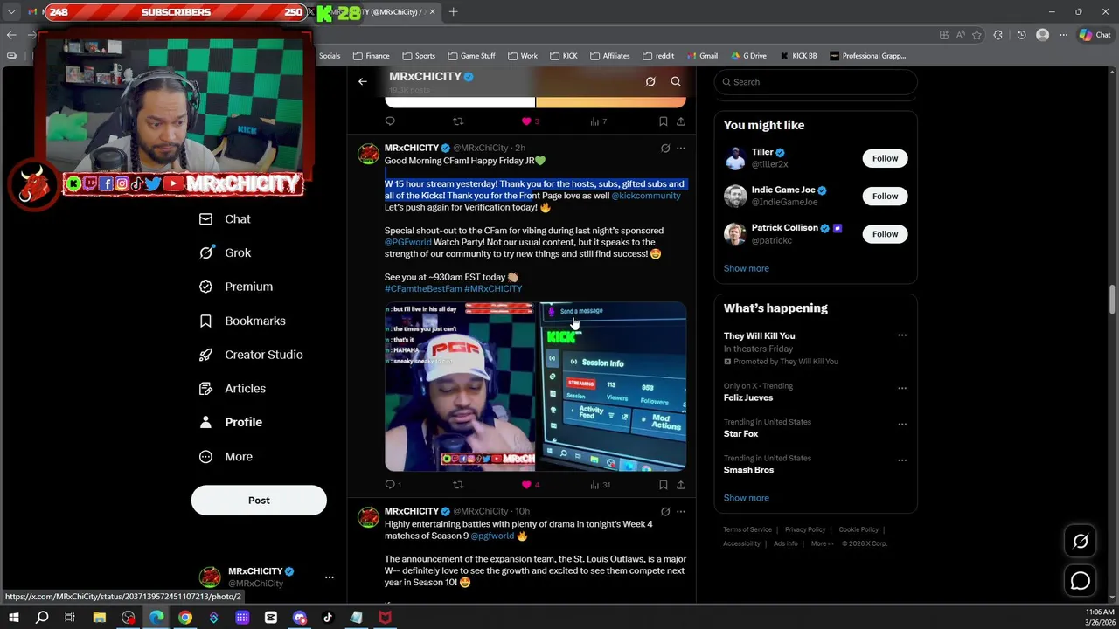Ask Grok about the Good Morning CFam post
1119x629 pixels.
click(x=665, y=148)
